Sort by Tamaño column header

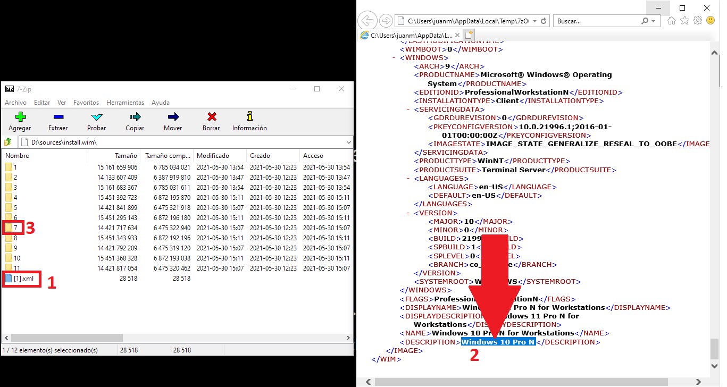coord(113,156)
